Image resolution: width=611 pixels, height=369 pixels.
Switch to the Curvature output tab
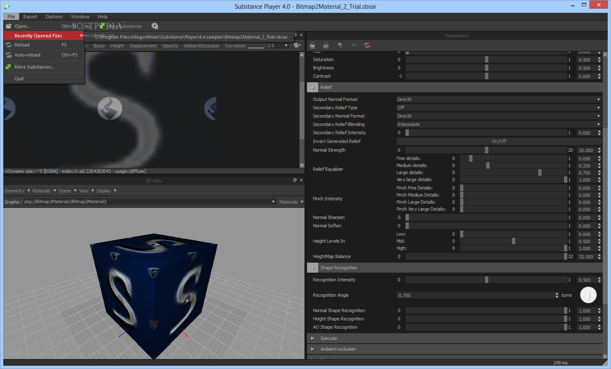pyautogui.click(x=235, y=46)
